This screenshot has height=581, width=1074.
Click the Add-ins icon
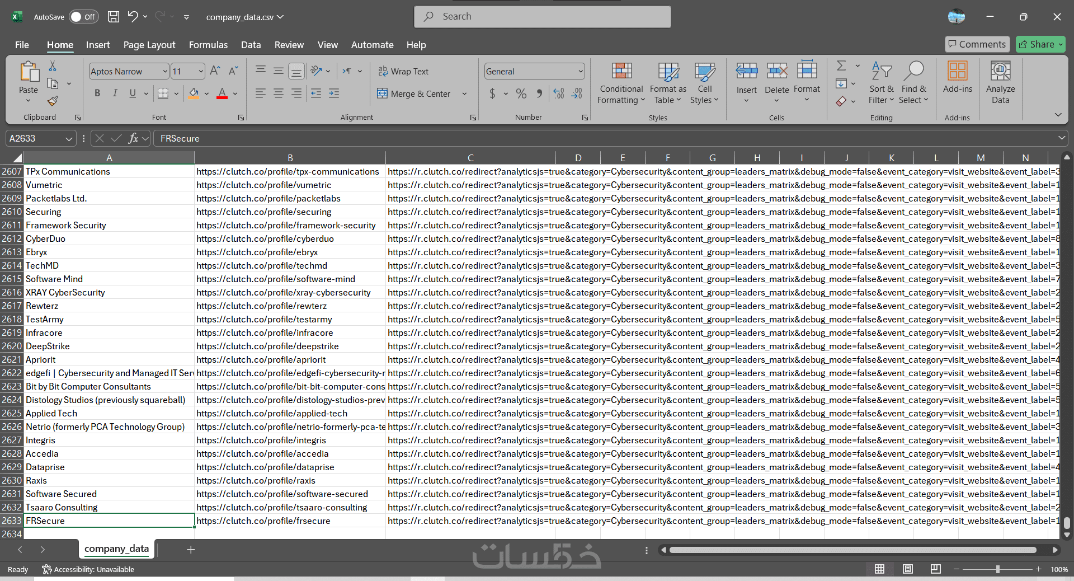[x=957, y=71]
